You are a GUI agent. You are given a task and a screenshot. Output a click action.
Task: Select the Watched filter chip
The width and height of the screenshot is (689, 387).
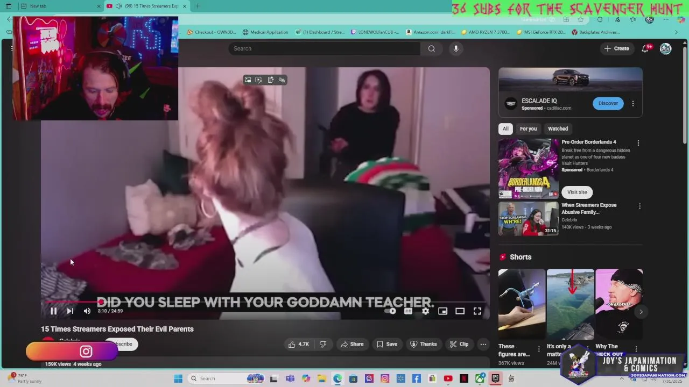click(558, 128)
